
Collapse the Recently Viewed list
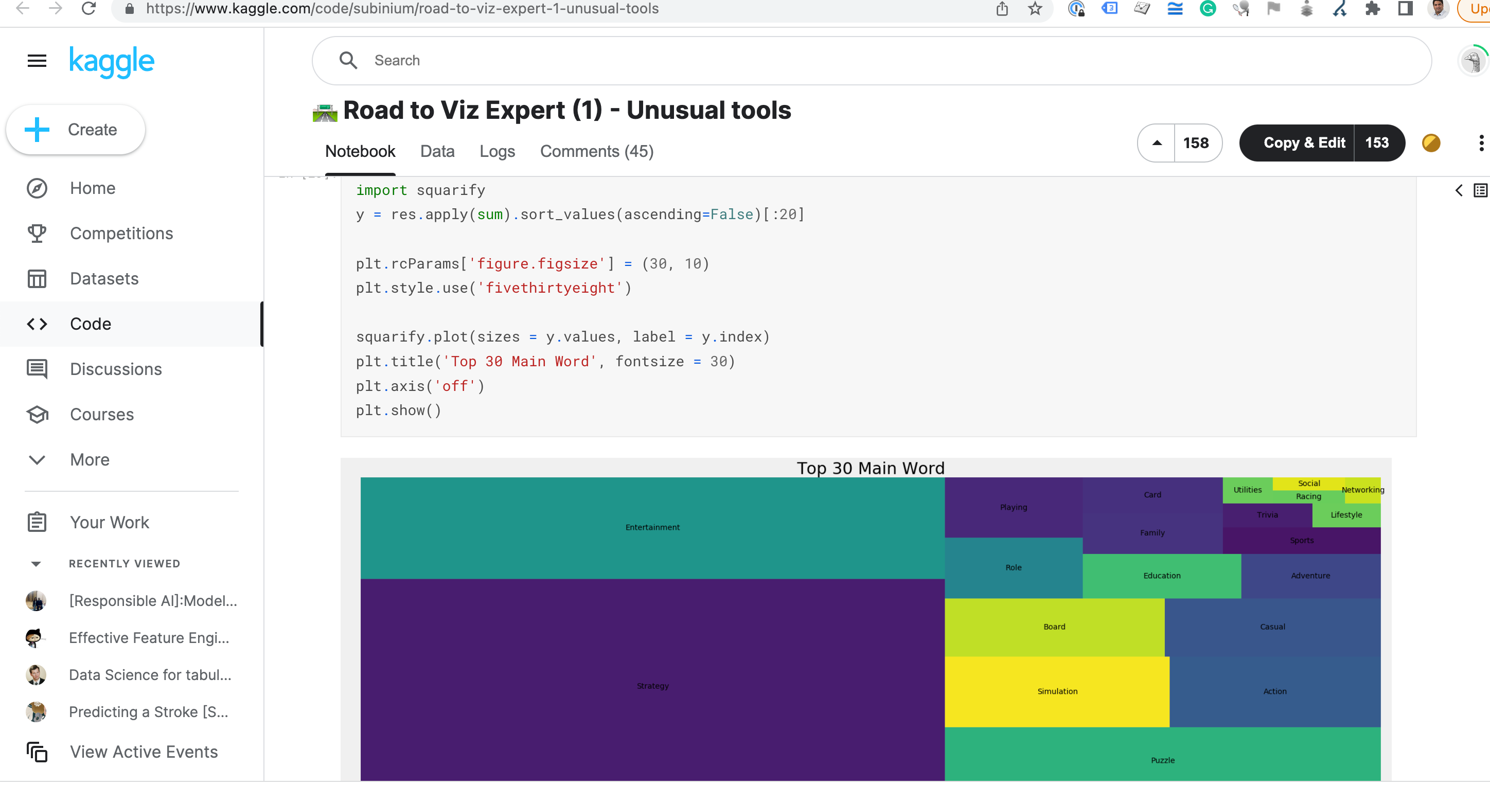[37, 563]
